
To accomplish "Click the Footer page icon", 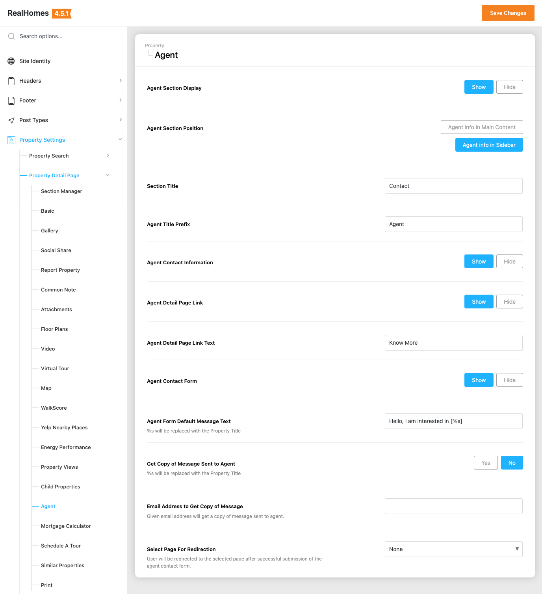I will click(x=11, y=100).
